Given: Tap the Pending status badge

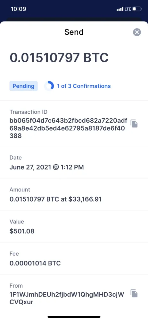Looking at the screenshot, I should 23,86.
